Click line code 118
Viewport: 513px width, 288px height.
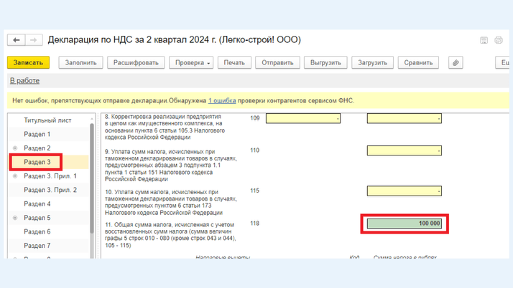tap(255, 224)
